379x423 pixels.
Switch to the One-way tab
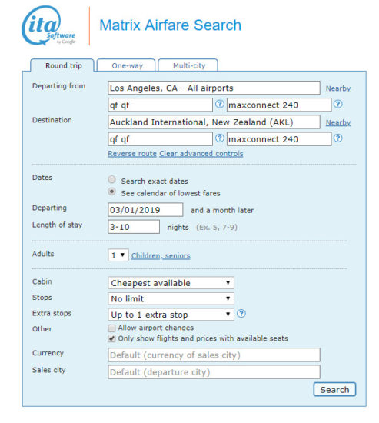pyautogui.click(x=126, y=65)
